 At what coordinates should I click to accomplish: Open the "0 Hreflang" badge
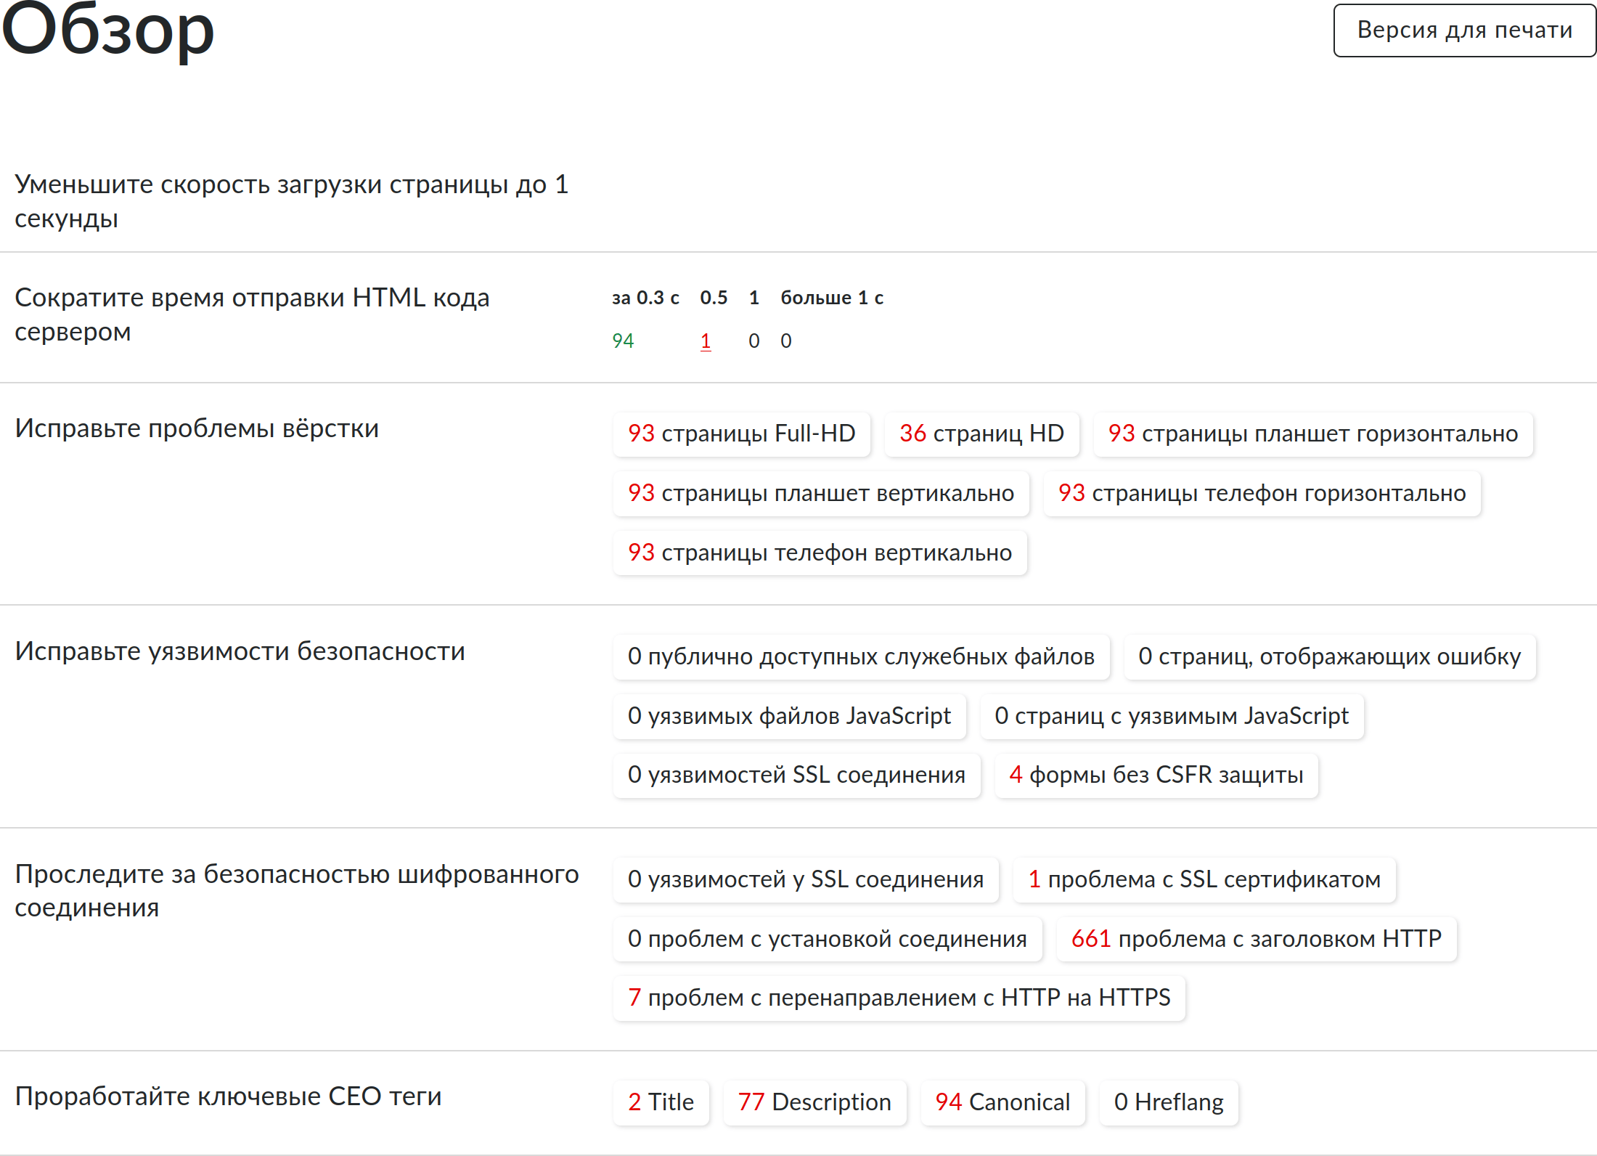click(x=1169, y=1102)
